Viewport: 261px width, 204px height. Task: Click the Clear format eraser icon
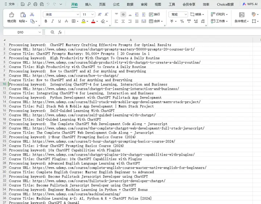[x=103, y=21]
